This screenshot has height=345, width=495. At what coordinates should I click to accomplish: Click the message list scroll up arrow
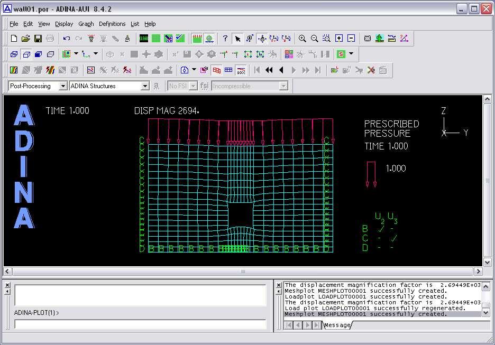[486, 286]
